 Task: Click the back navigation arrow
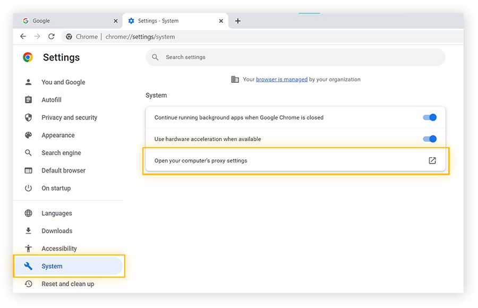tap(23, 37)
